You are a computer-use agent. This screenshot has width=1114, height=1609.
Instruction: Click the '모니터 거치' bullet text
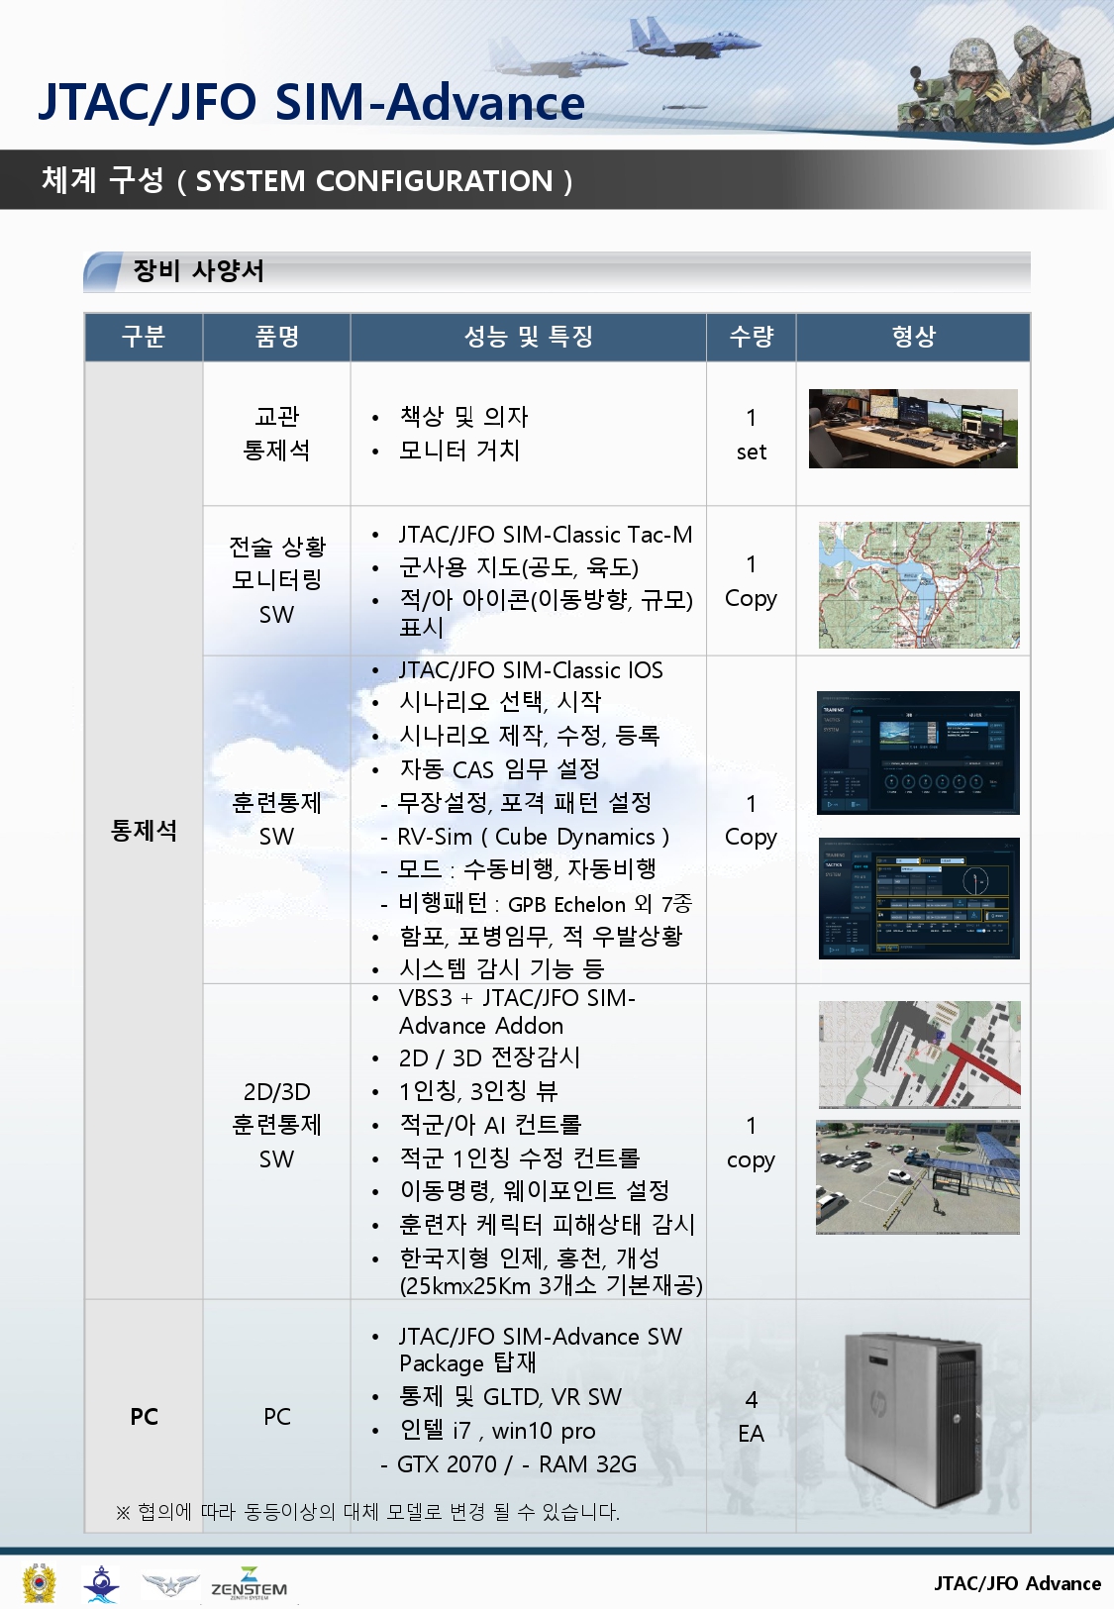click(x=459, y=451)
